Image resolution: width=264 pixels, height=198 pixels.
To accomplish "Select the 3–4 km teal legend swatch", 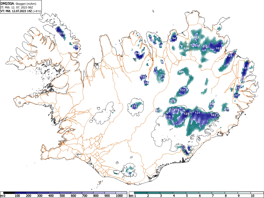I will (167, 193).
